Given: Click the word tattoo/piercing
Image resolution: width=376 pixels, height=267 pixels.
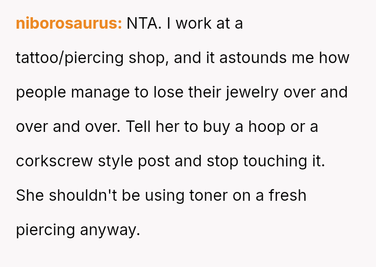Looking at the screenshot, I should [69, 58].
